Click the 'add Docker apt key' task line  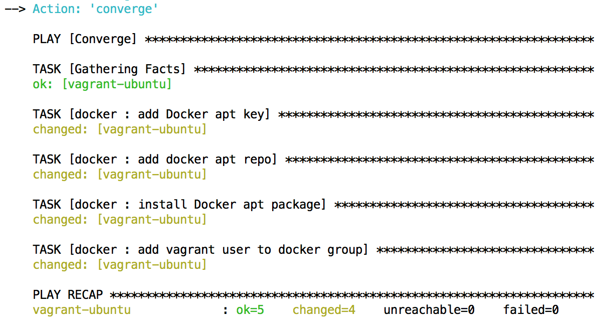click(151, 114)
